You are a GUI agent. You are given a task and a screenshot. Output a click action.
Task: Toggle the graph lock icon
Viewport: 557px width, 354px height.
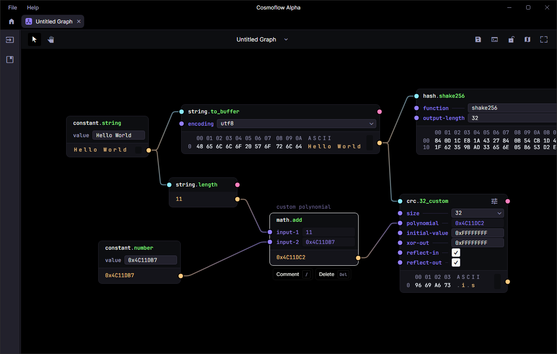click(x=511, y=39)
